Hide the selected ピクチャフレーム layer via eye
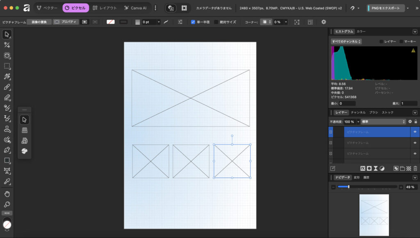 415,132
